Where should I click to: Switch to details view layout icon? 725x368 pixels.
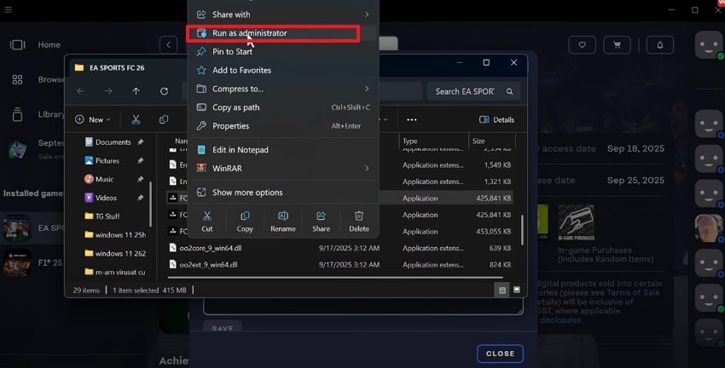tap(502, 290)
